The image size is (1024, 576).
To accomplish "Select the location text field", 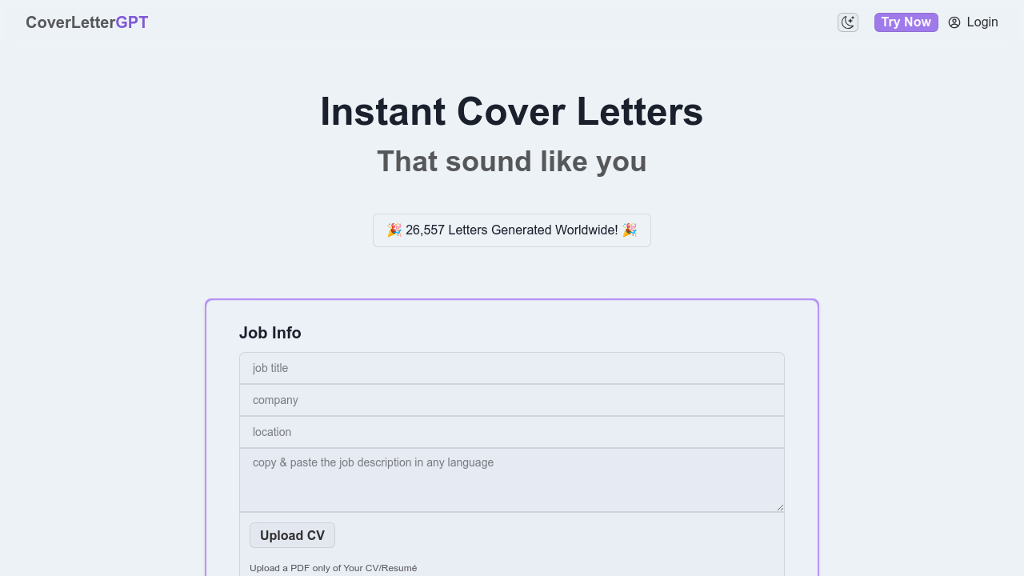I will pos(511,432).
